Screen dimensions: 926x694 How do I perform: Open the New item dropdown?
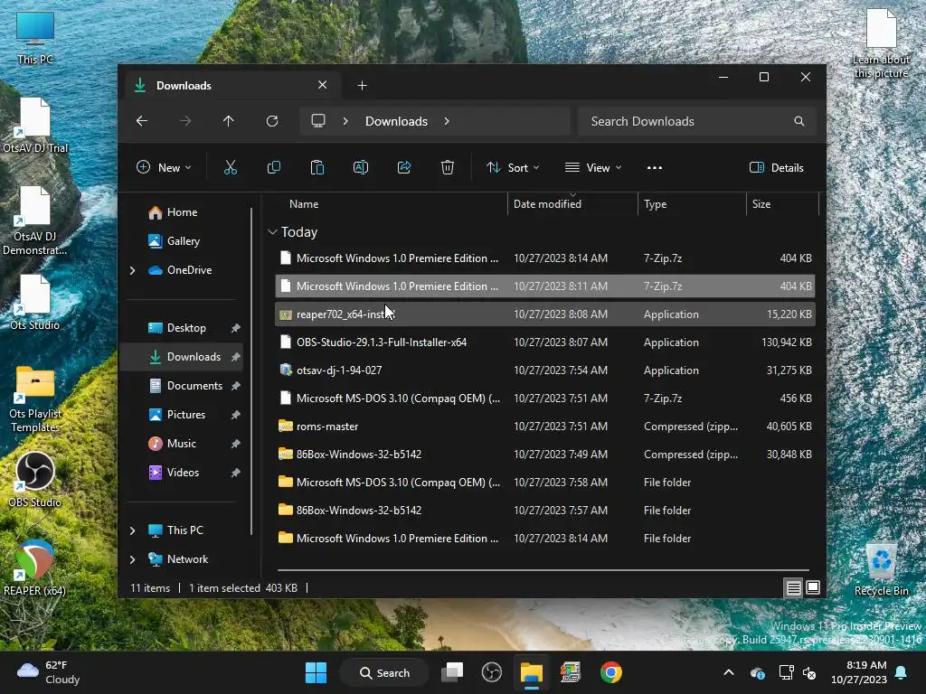click(x=164, y=167)
